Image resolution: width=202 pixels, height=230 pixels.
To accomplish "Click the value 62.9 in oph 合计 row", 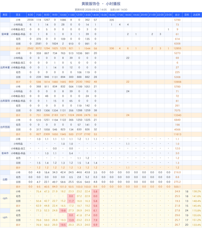I will point(38,206).
